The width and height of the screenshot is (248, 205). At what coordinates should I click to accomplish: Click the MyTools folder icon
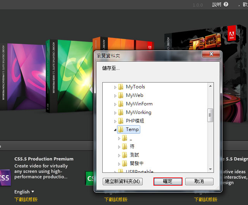(x=121, y=87)
